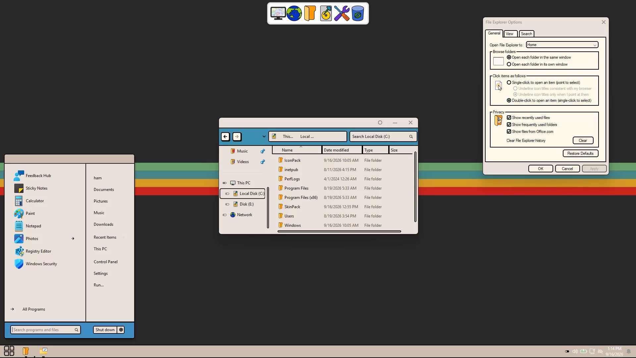Open the recycle bin dock icon
The height and width of the screenshot is (358, 636).
point(358,14)
